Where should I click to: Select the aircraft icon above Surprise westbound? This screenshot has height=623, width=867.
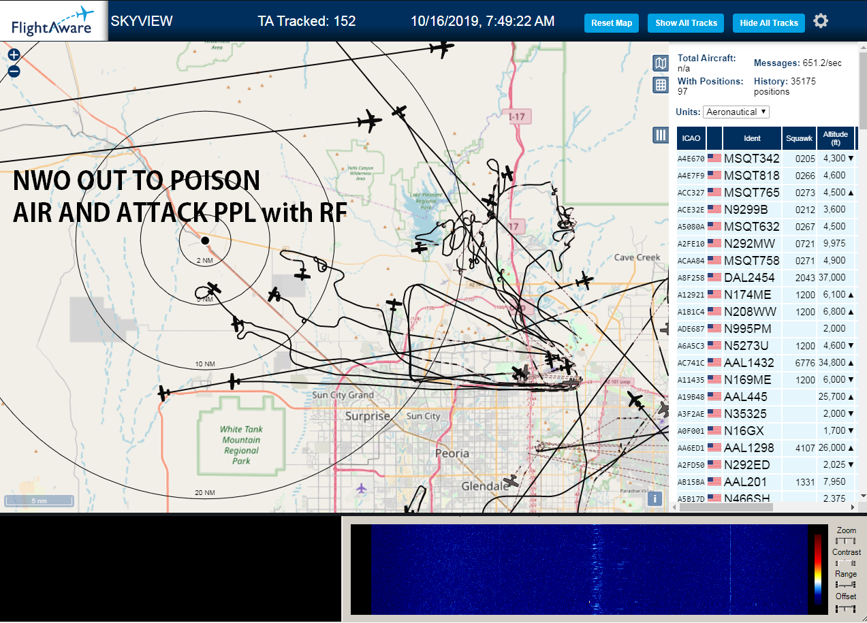pos(233,381)
